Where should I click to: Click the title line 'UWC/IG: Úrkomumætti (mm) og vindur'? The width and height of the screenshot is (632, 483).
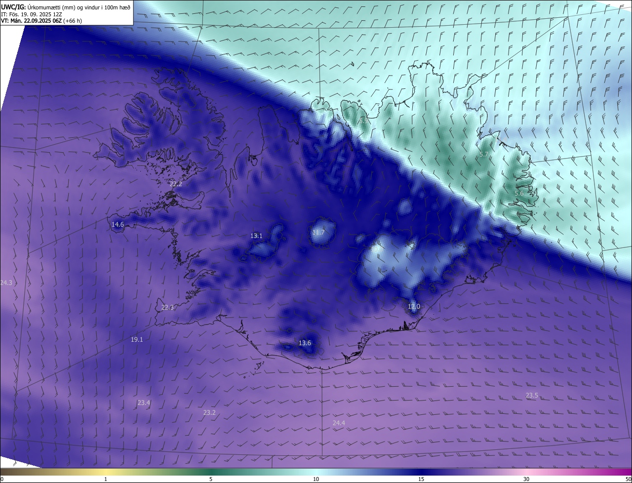pos(66,7)
